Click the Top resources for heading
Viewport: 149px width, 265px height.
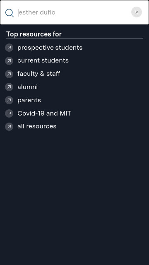point(34,34)
